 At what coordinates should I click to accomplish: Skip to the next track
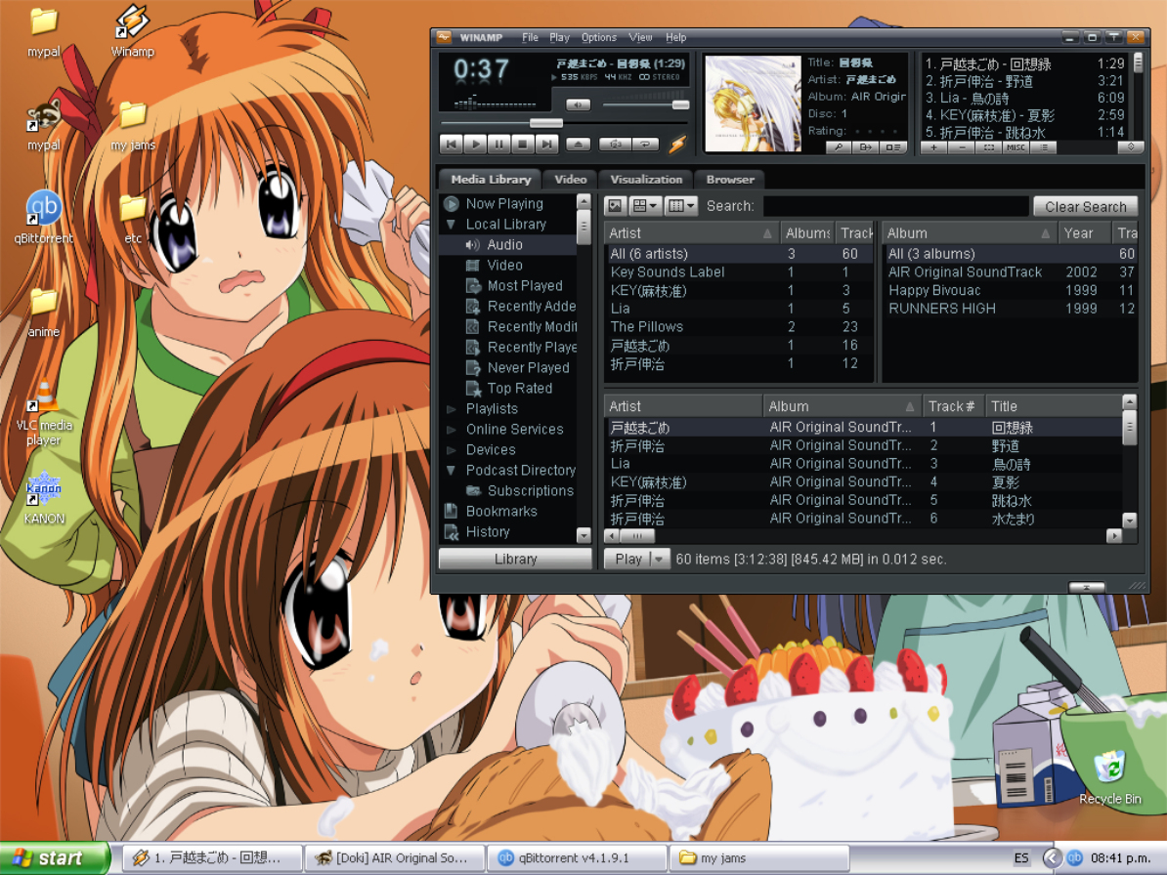546,145
